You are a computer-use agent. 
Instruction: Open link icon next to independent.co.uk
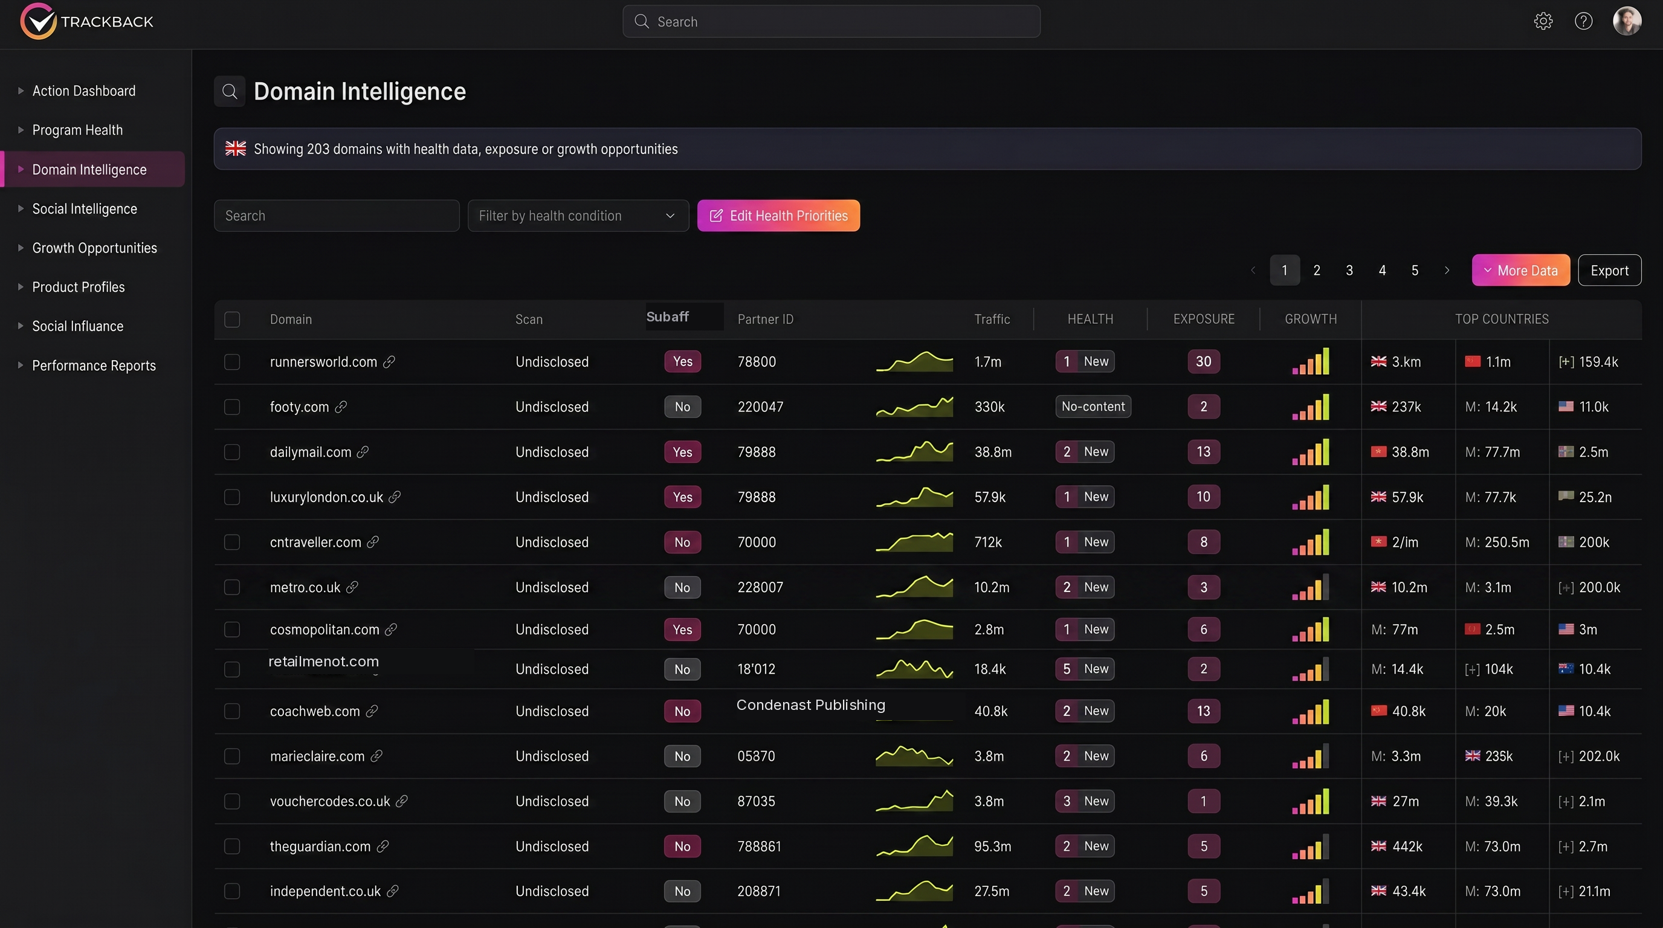click(x=393, y=892)
